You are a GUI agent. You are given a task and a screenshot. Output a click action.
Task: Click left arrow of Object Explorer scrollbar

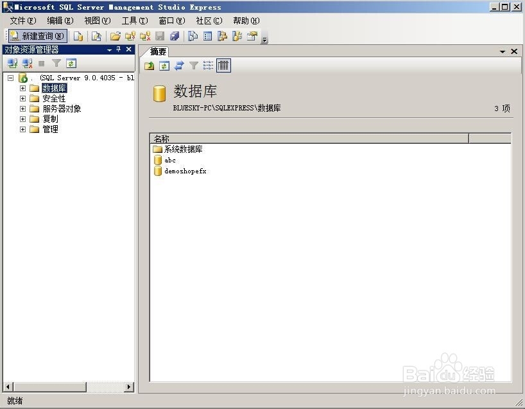8,387
